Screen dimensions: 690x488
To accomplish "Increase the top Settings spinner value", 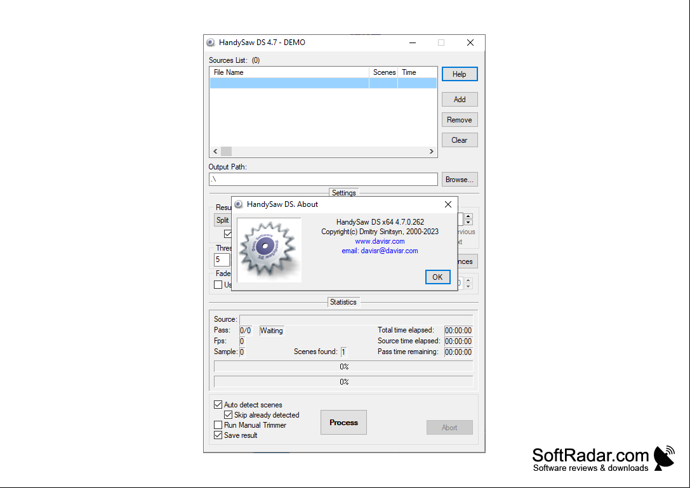I will 468,216.
